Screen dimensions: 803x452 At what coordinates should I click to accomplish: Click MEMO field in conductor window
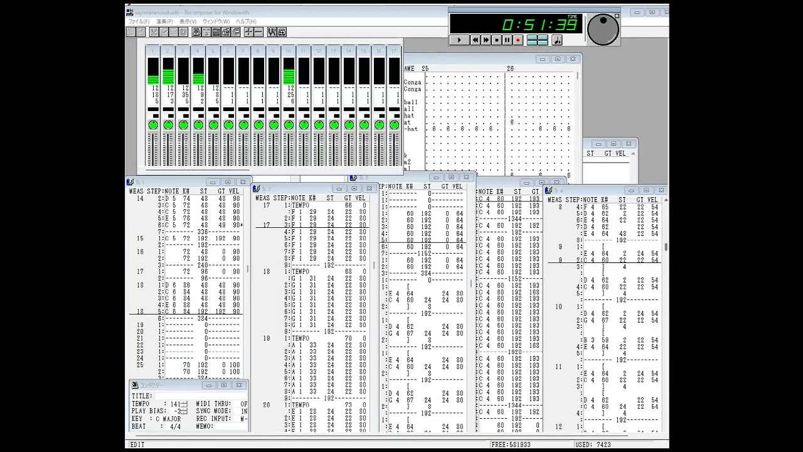point(231,427)
